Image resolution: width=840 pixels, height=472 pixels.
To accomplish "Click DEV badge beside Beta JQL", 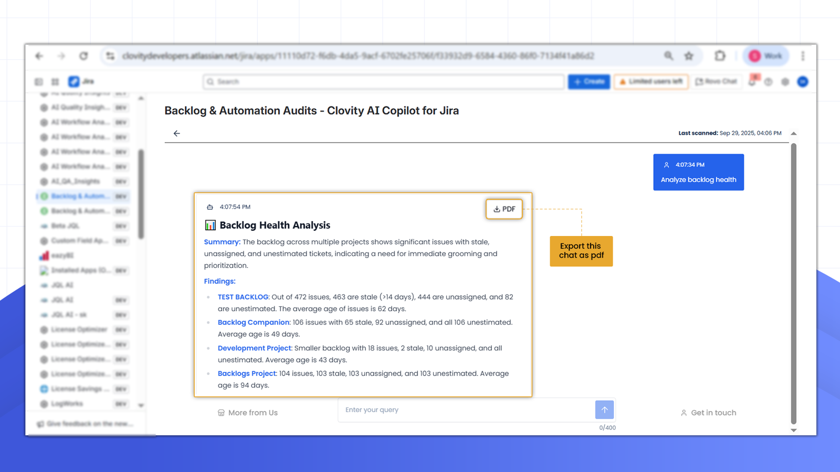I will (x=121, y=226).
